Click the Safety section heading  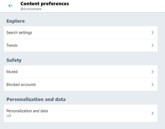click(x=14, y=60)
